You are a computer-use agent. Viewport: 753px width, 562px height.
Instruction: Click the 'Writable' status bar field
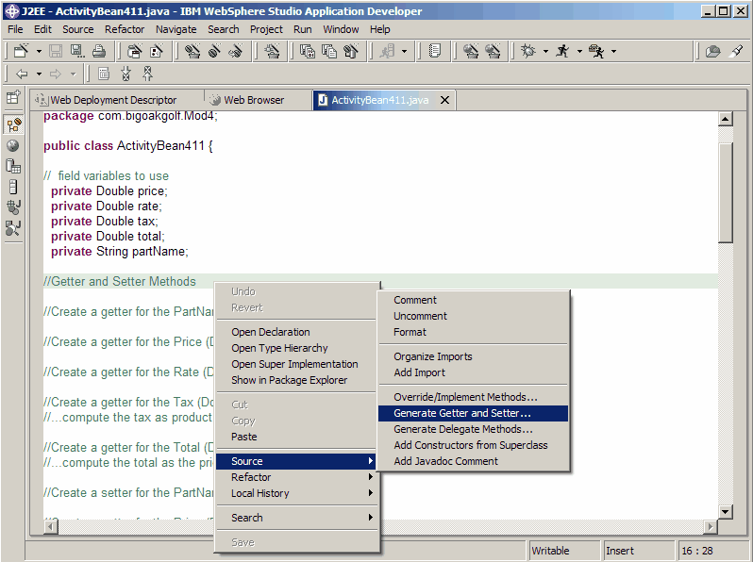point(564,551)
